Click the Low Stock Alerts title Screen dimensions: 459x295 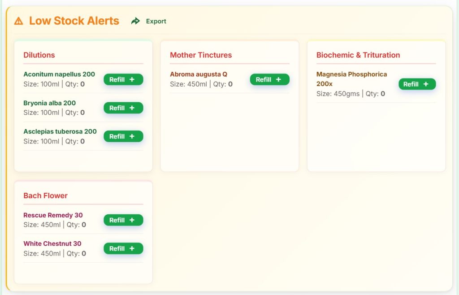pos(74,21)
